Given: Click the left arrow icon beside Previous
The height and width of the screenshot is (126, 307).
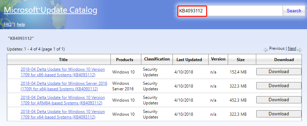Looking at the screenshot, I should click(x=266, y=50).
